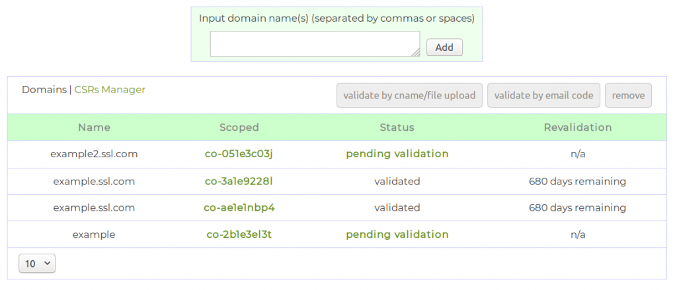677x290 pixels.
Task: Click validate by cname/file upload button
Action: tap(409, 95)
